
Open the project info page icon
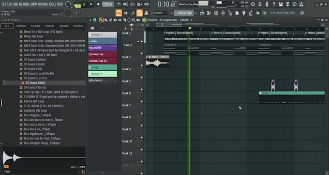tap(237, 13)
